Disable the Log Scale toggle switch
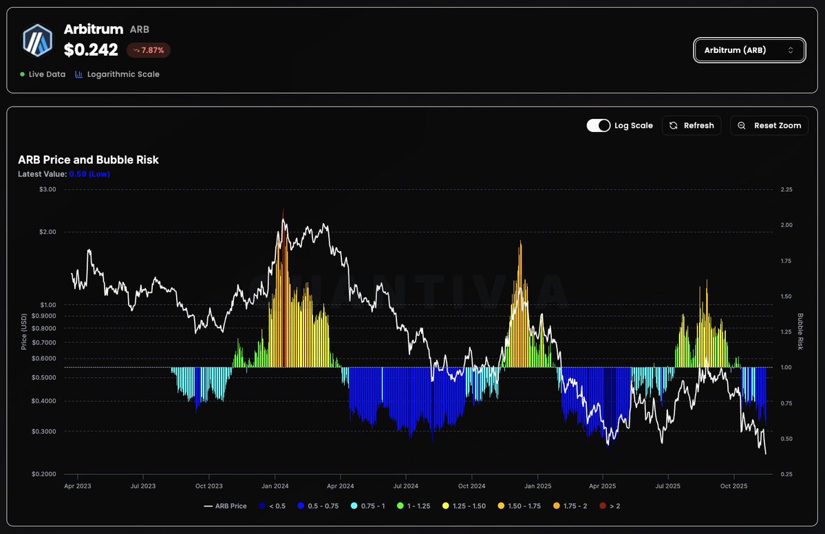825x534 pixels. 599,125
